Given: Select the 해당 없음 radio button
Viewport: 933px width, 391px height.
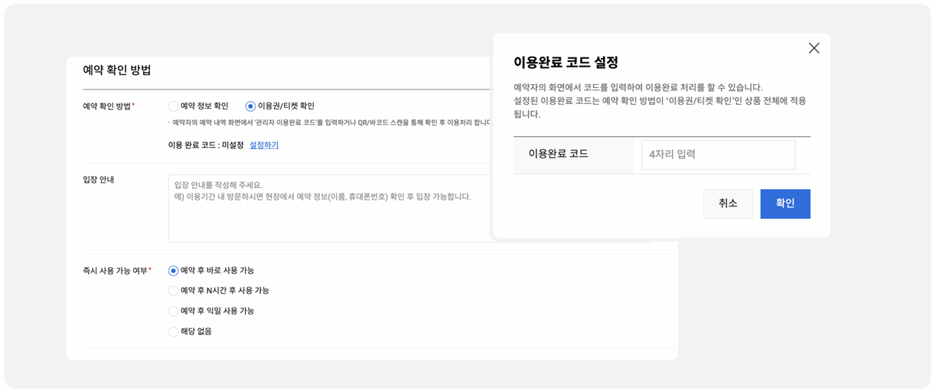Looking at the screenshot, I should point(174,331).
